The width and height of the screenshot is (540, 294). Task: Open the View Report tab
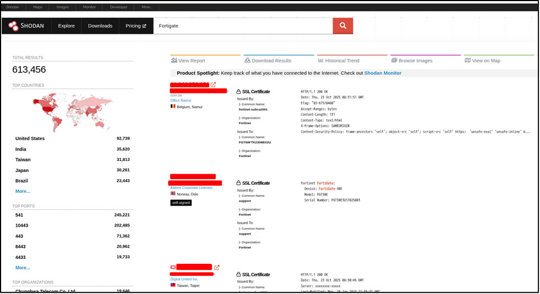(205, 60)
